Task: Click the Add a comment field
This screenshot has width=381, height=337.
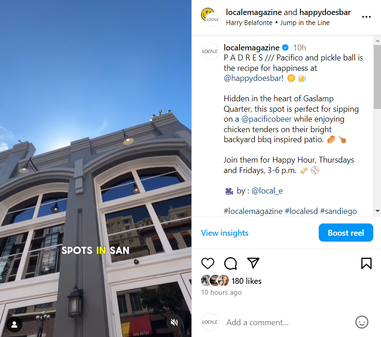Action: pyautogui.click(x=258, y=322)
